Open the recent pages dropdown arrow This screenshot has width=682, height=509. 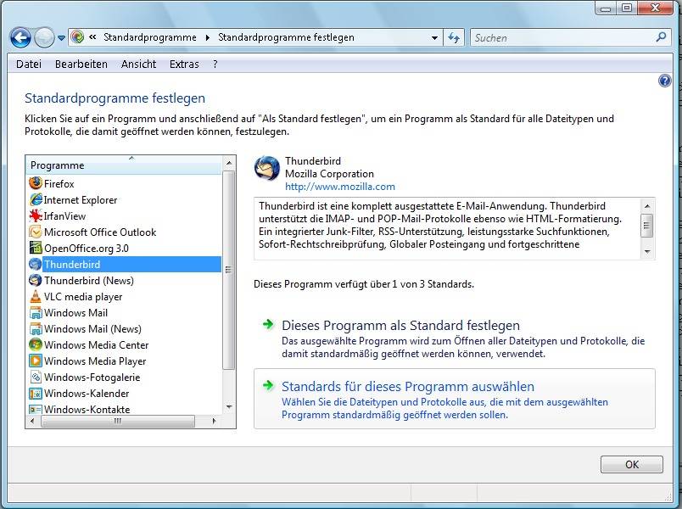pos(61,38)
